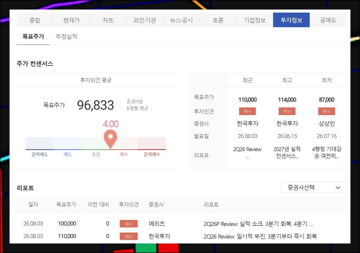
Task: Click the 매수 badge under 114,000 최고
Action: [287, 111]
